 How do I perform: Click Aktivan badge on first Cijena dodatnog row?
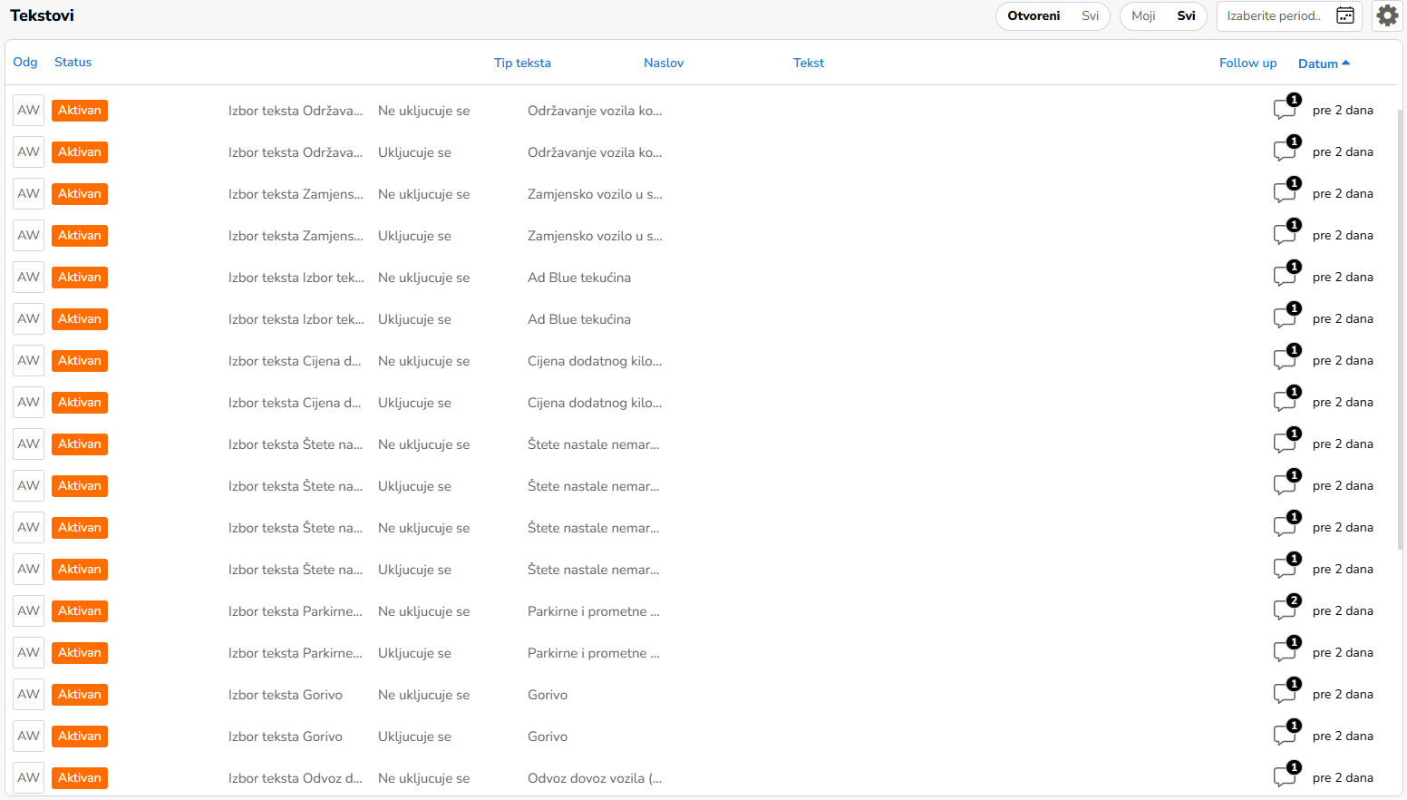[80, 360]
